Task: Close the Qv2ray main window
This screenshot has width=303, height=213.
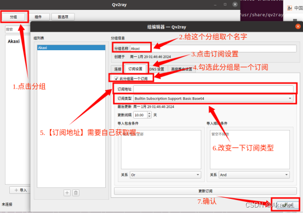Action: tap(235, 4)
